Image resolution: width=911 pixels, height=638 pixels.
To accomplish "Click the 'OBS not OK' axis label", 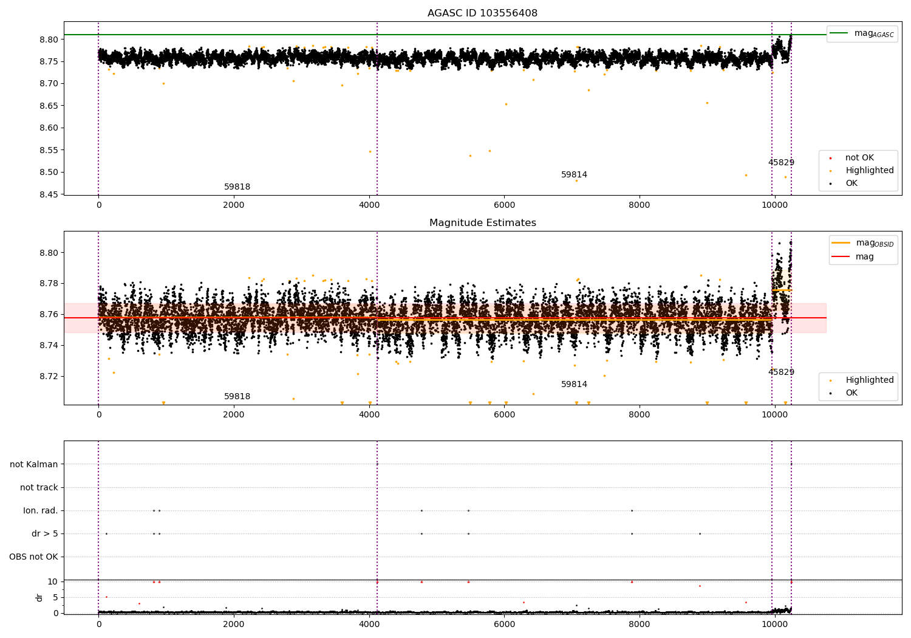I will click(x=33, y=557).
